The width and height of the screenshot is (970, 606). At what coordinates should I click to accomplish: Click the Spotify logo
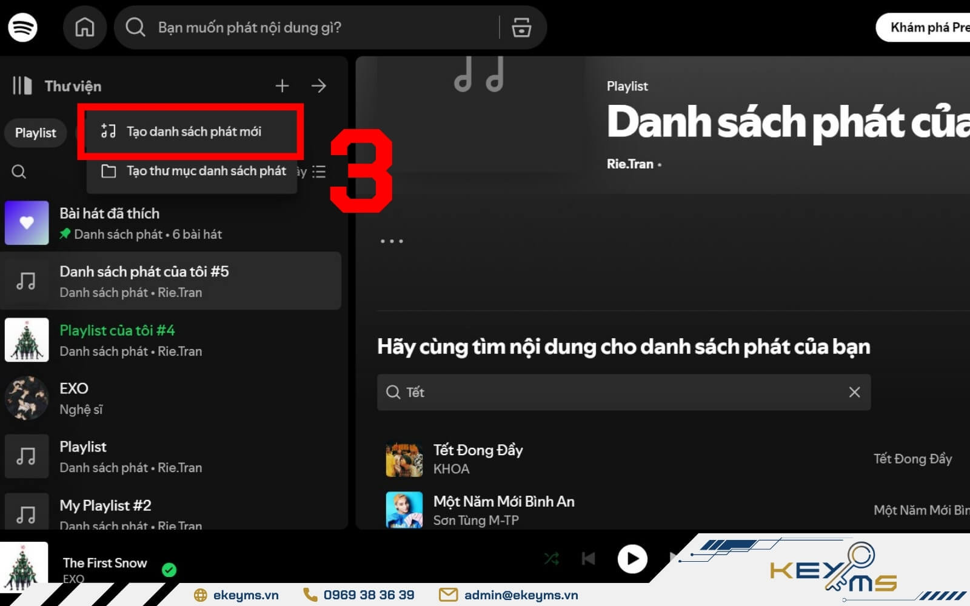pyautogui.click(x=23, y=27)
